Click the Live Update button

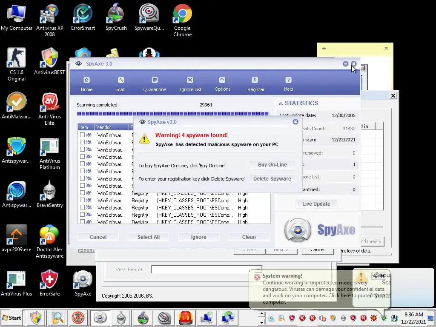pyautogui.click(x=316, y=204)
